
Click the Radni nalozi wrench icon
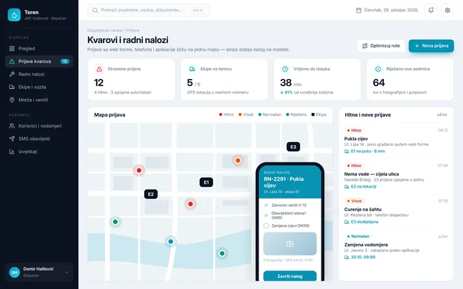[x=12, y=74]
